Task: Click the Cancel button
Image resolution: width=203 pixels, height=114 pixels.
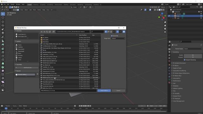Action: pyautogui.click(x=118, y=91)
